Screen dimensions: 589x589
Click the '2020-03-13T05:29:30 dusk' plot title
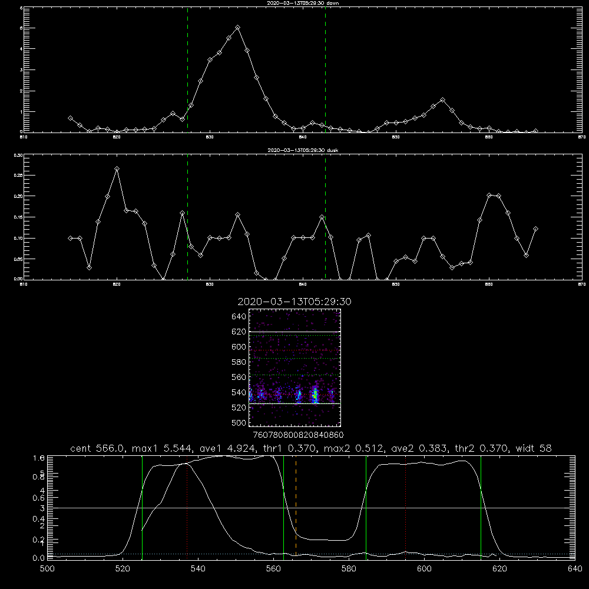303,150
